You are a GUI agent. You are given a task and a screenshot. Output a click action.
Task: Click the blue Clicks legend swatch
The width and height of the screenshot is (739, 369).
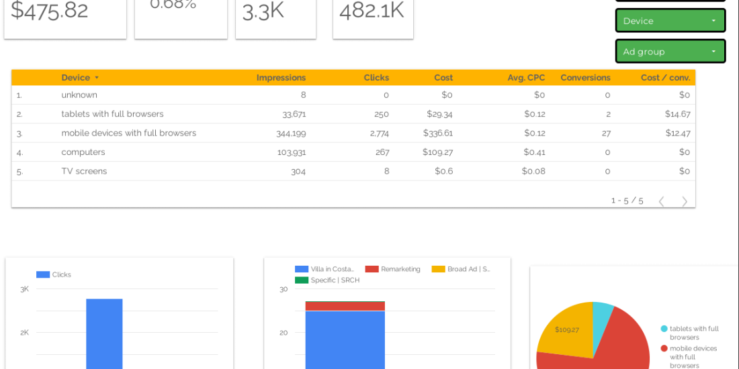43,274
